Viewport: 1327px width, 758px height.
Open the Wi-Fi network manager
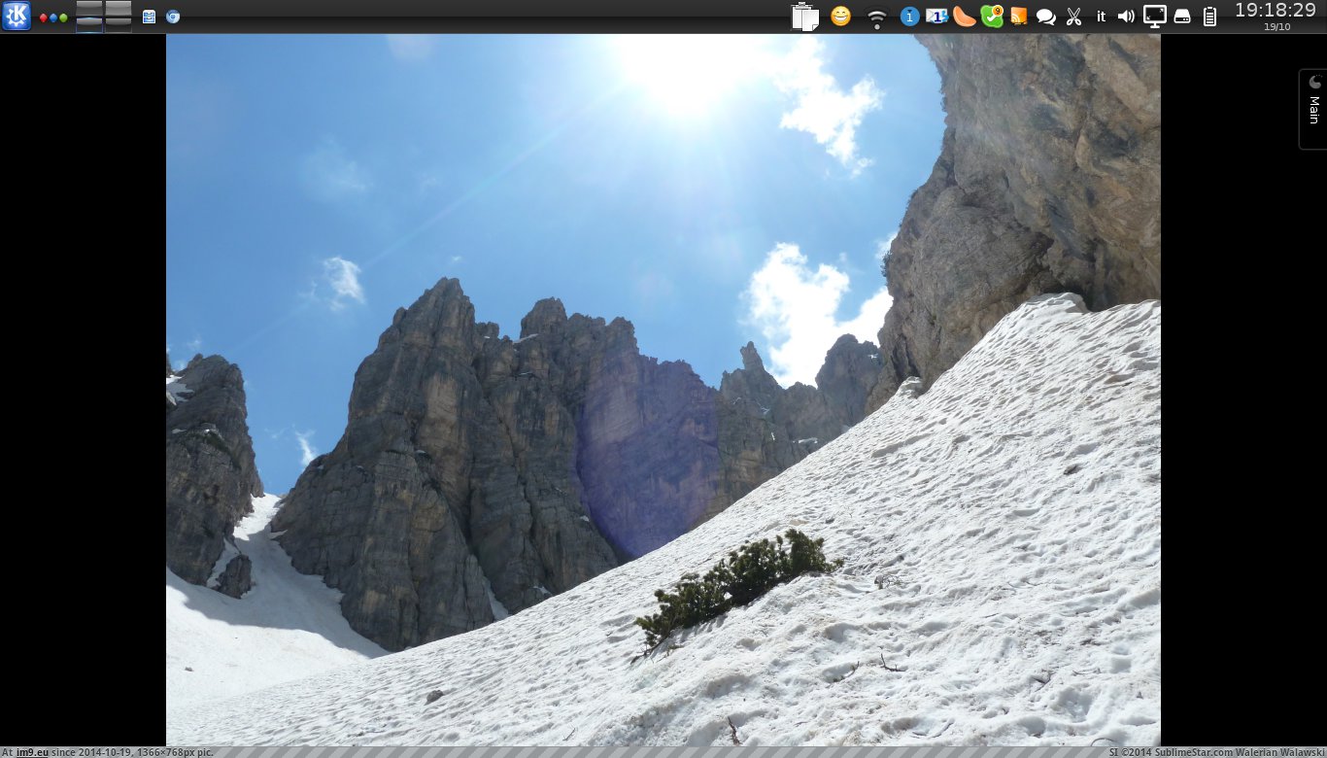coord(877,17)
